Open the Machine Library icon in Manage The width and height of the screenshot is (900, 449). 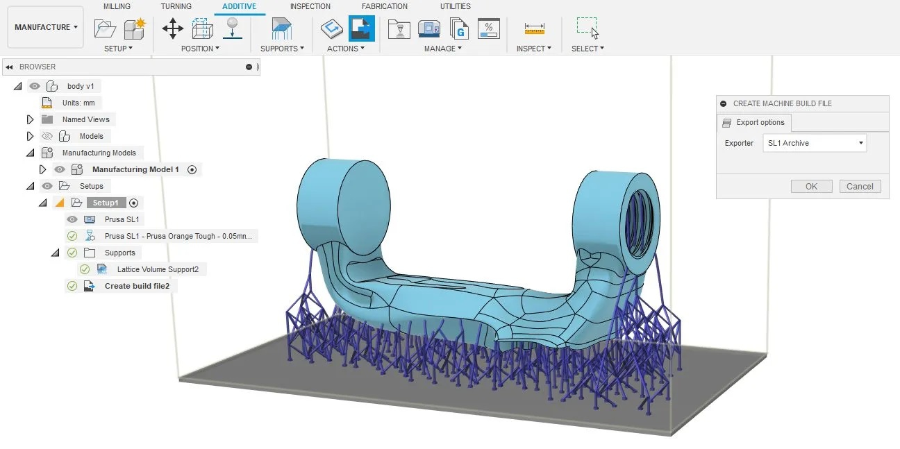tap(429, 29)
